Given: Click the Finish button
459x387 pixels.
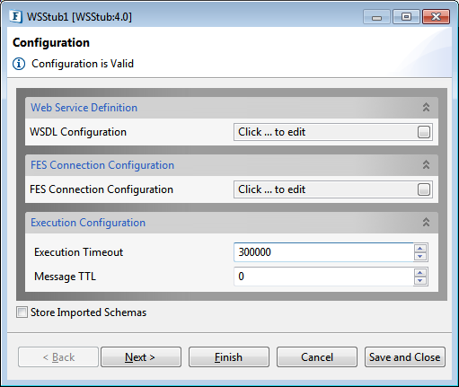Looking at the screenshot, I should tap(229, 357).
